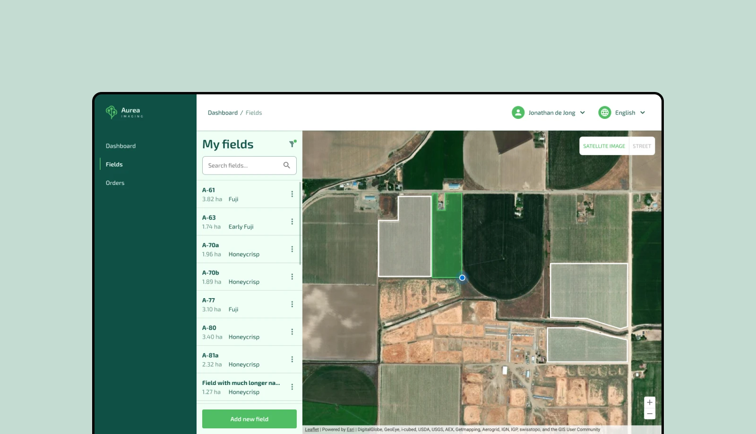The image size is (756, 434).
Task: Open options menu for field A-63
Action: (x=292, y=222)
